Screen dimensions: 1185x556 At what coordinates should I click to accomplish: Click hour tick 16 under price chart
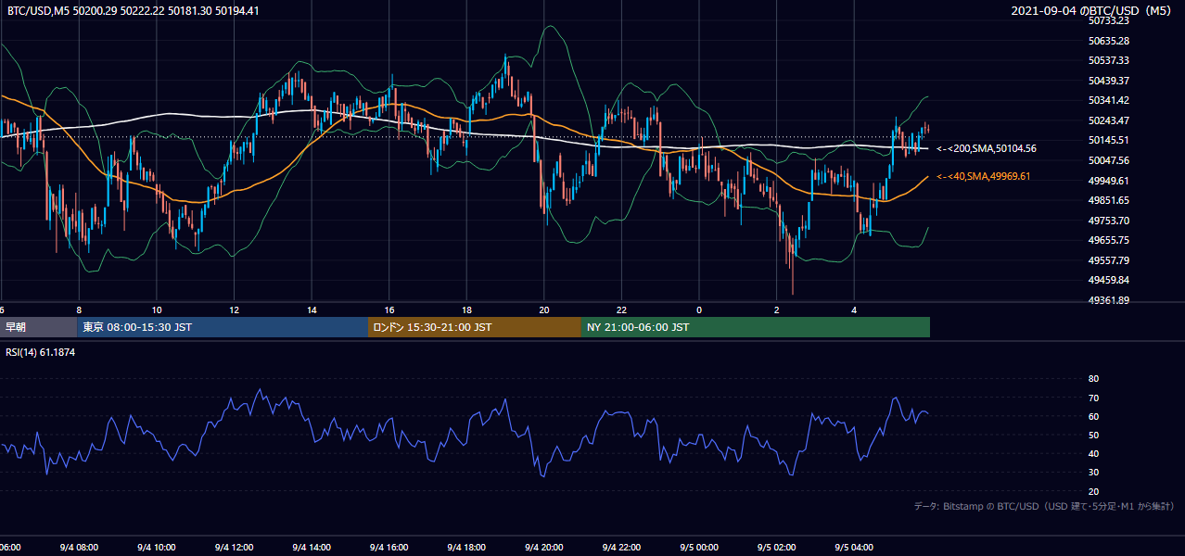point(389,310)
